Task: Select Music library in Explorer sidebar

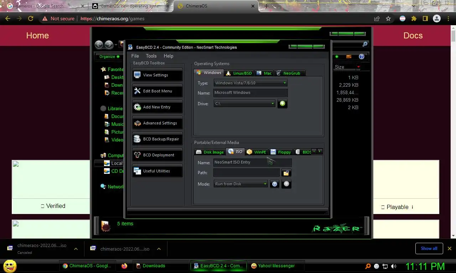Action: (x=114, y=124)
